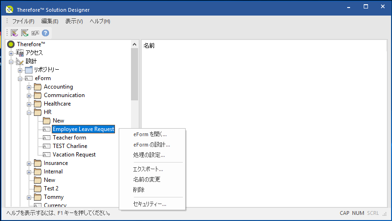Screen dimensions: 392x221
Task: Choose eForm を開く... in context menu
Action: point(152,134)
